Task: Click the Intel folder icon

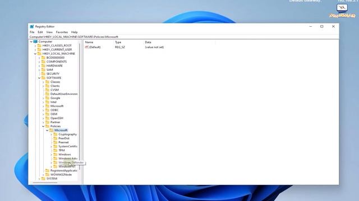Action: click(x=47, y=102)
